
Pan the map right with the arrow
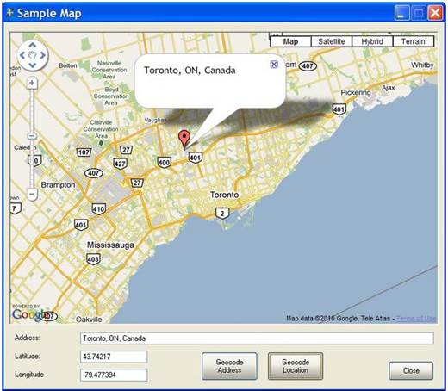42,55
